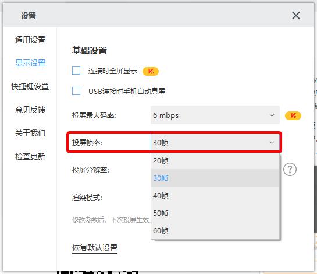This screenshot has width=317, height=274.
Task: Enable 连接时全屏显示 checkbox
Action: click(76, 71)
